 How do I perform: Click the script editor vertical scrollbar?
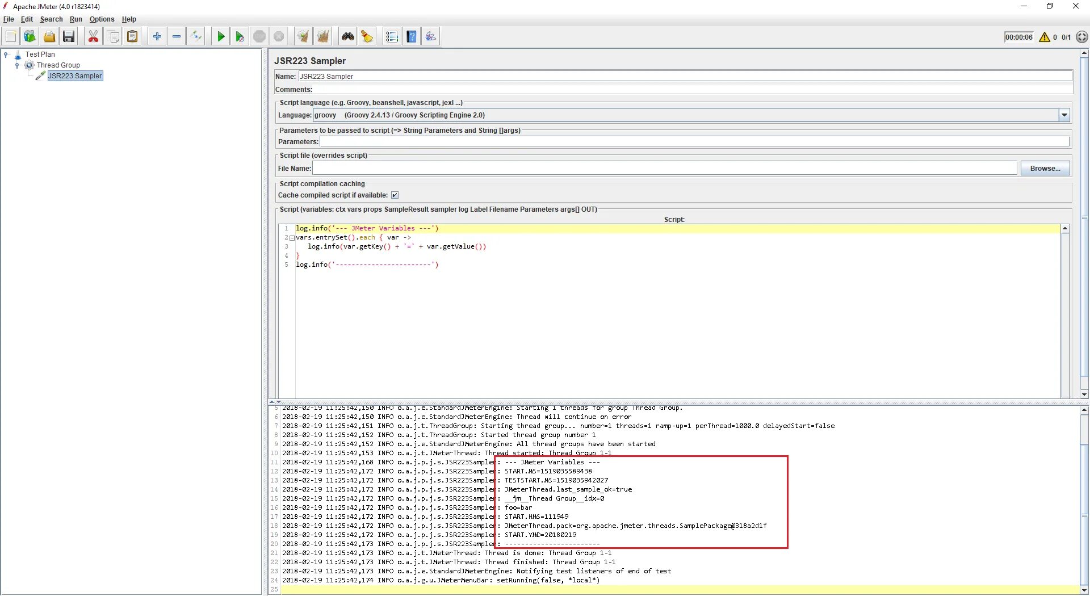click(x=1066, y=312)
